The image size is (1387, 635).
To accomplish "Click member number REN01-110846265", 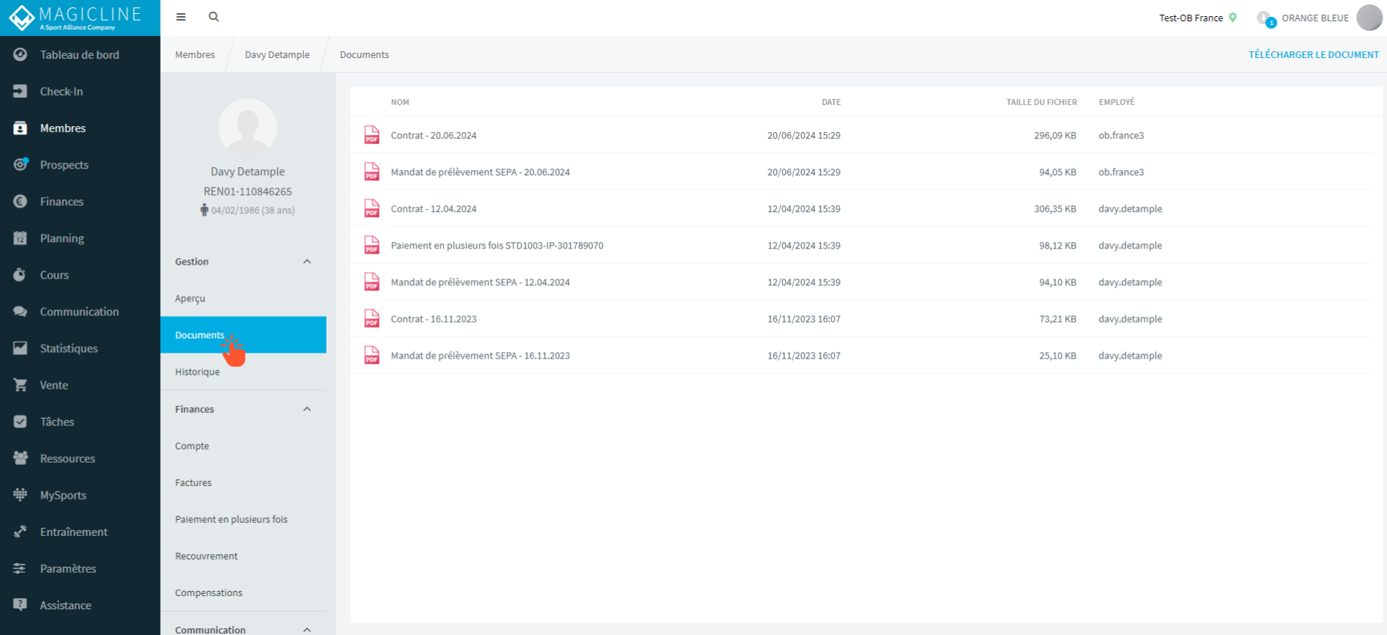I will 248,191.
